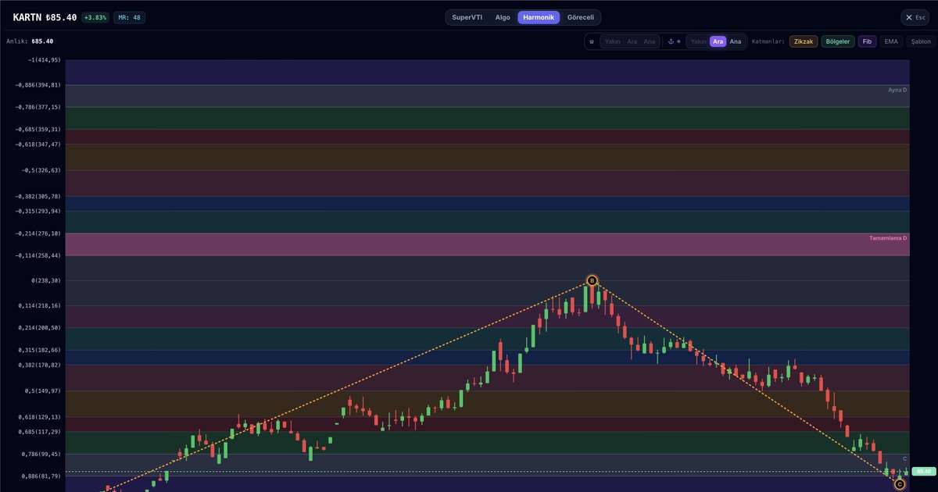Click the green icon before the first Yakın

592,41
